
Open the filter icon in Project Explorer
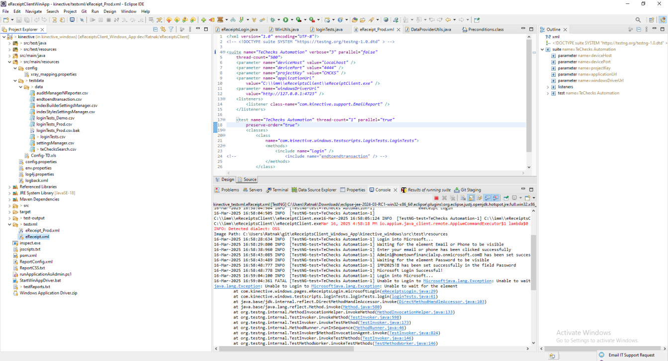(171, 29)
